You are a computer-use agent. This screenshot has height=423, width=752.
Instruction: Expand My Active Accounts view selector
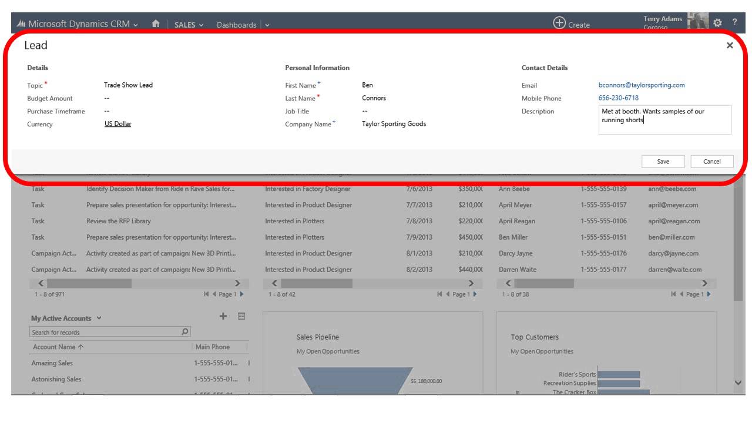coord(99,318)
